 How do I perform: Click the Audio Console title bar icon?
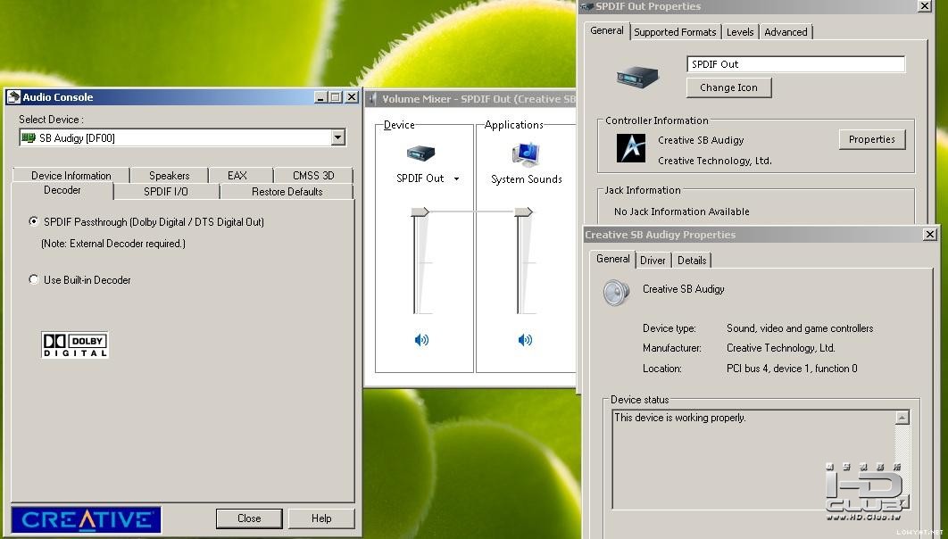13,96
